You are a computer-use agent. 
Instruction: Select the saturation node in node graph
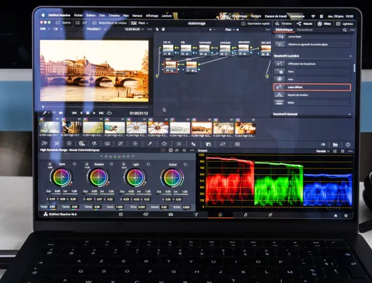243,49
